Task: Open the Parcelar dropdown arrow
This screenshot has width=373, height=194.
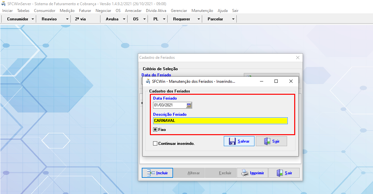Action: (x=233, y=19)
